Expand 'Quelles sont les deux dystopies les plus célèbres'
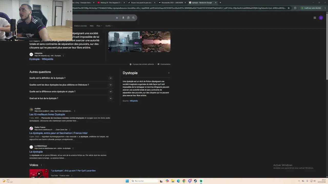Screen dimensions: 328x184 point(71,85)
